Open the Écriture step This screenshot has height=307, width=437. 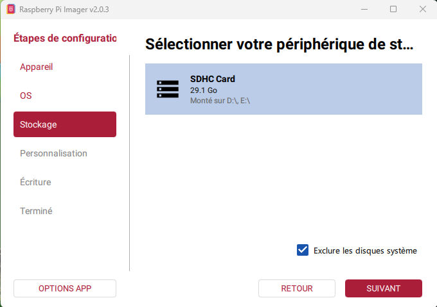pyautogui.click(x=35, y=182)
